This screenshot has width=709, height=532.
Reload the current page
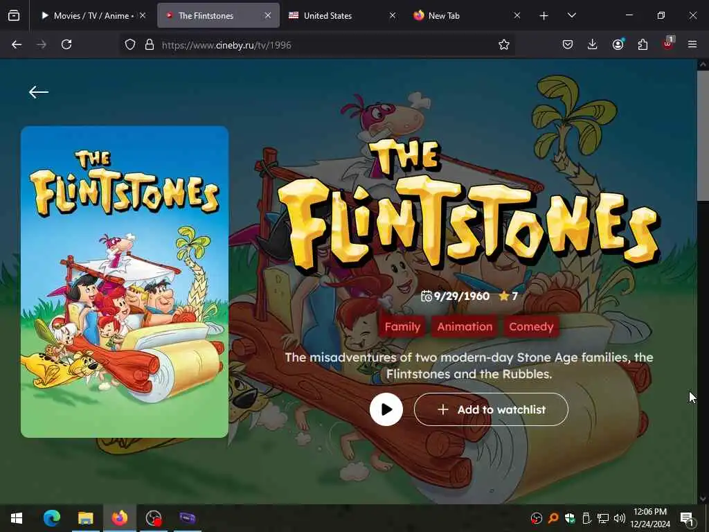point(66,44)
